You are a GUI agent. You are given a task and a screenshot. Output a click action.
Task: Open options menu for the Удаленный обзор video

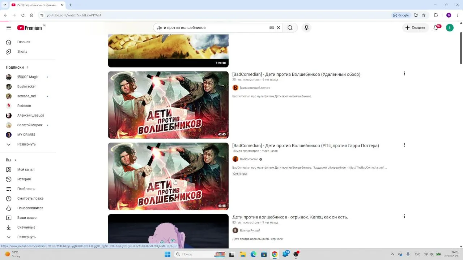tap(404, 74)
